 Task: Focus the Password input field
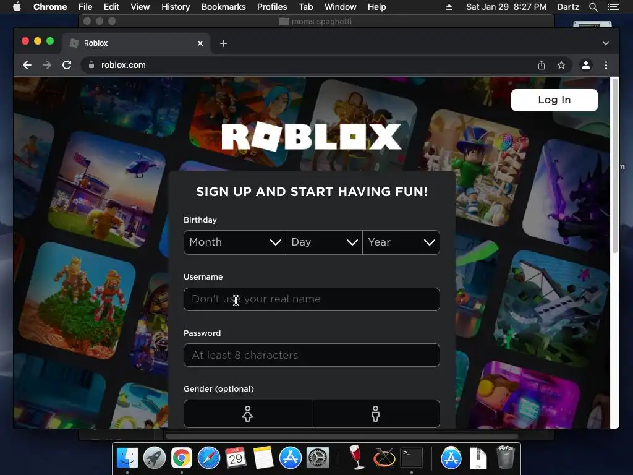pos(312,355)
